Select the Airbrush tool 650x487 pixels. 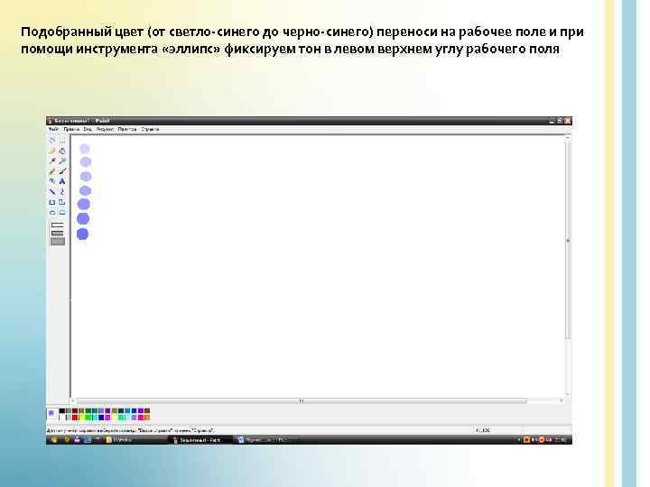click(x=52, y=181)
